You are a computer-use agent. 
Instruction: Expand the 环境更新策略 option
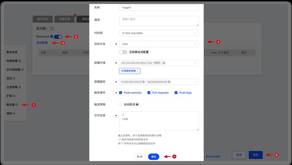coord(130,71)
